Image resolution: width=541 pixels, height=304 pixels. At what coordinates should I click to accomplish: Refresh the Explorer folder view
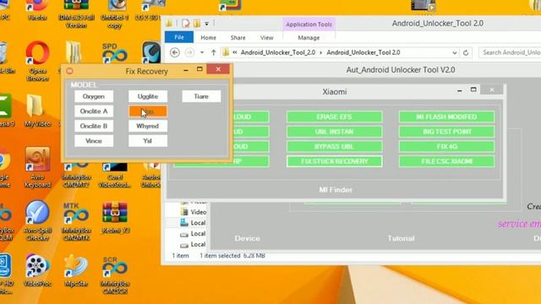(x=466, y=52)
